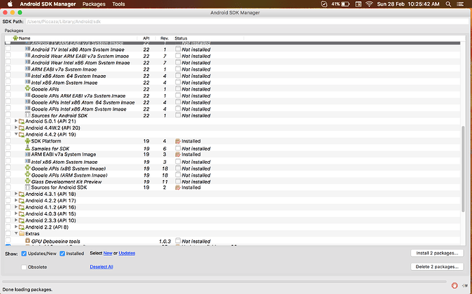Viewport: 472px width, 294px height.
Task: Check the GPU Debugging tools row checkbox
Action: pos(8,240)
